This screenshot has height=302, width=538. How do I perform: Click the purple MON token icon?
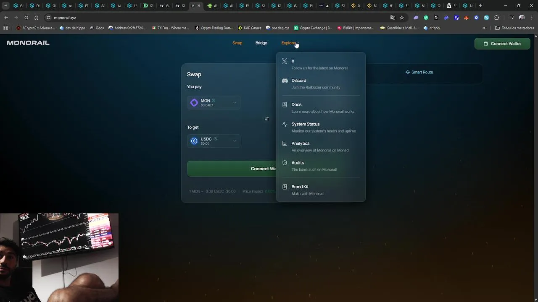click(x=194, y=102)
